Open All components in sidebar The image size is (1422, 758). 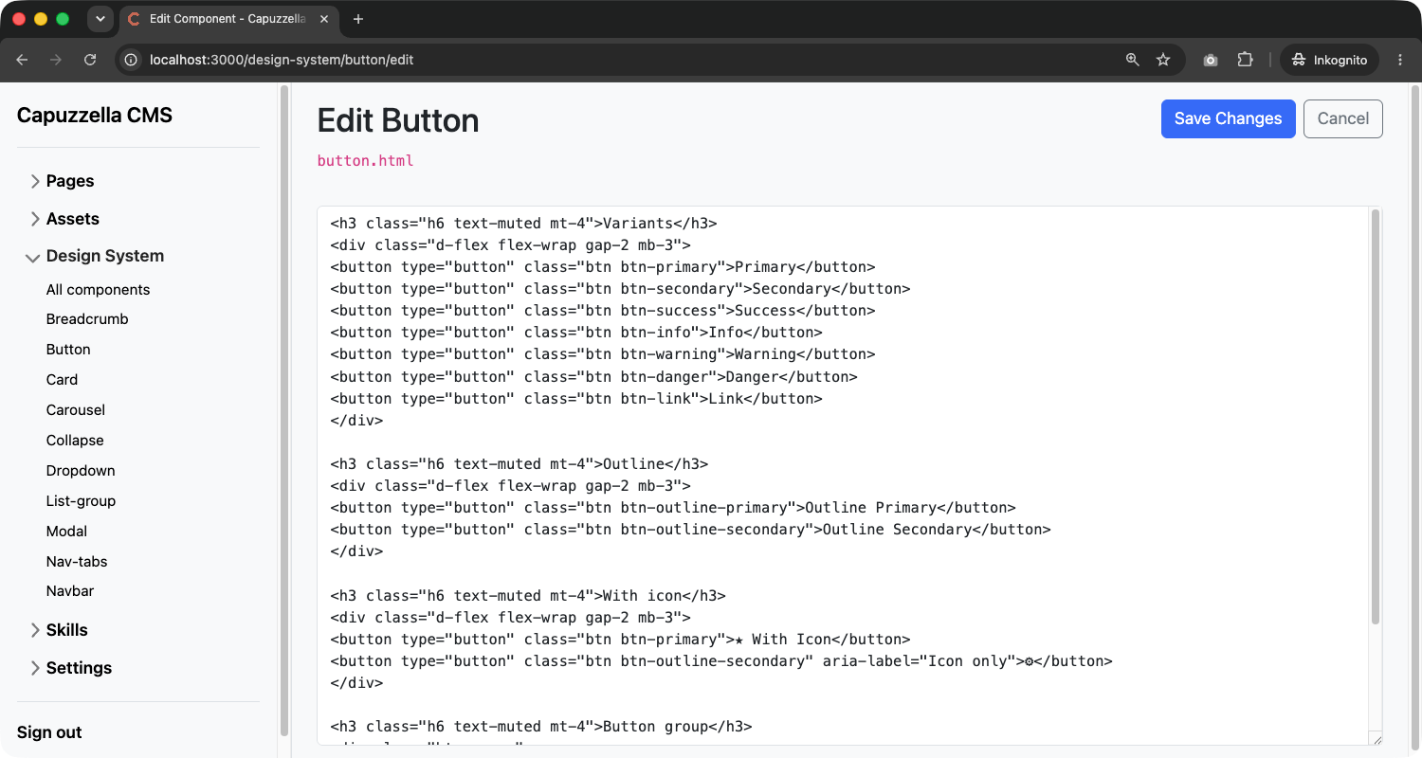(x=98, y=290)
